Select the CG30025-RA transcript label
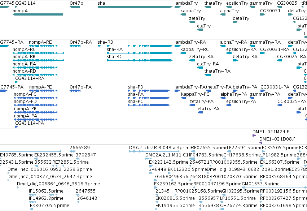 pyautogui.click(x=291, y=57)
